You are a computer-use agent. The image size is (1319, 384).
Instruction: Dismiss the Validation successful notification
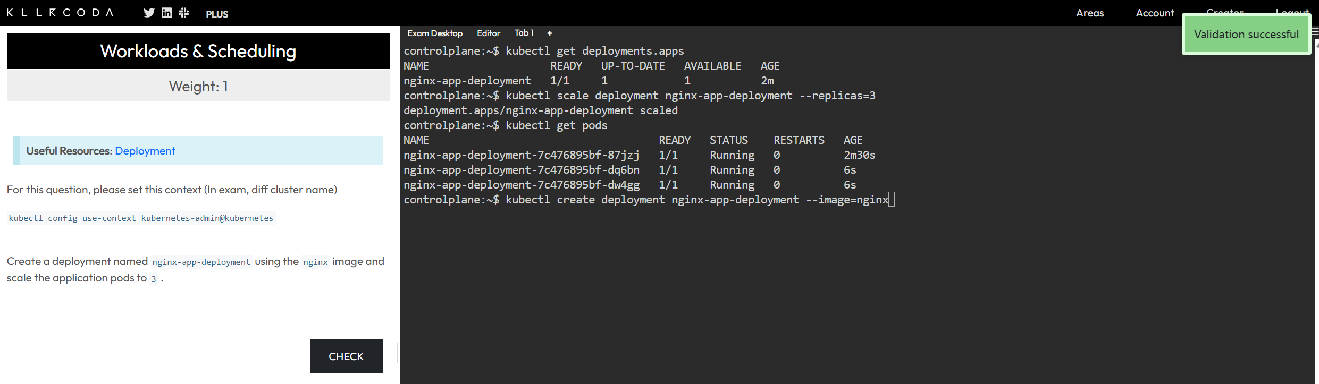coord(1246,35)
